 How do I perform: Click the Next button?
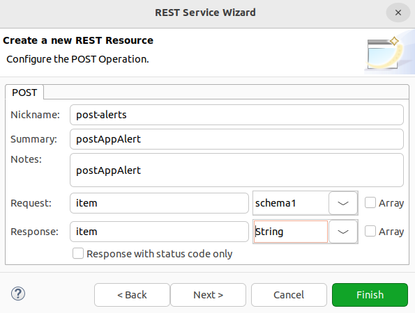tap(209, 295)
